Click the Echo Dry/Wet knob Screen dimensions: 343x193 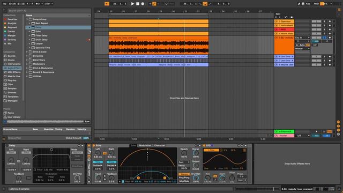(x=196, y=178)
